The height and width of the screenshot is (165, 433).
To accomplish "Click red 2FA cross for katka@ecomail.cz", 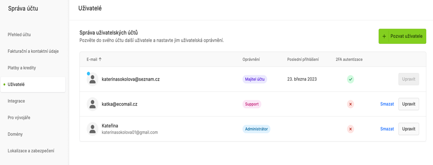I will coord(350,104).
